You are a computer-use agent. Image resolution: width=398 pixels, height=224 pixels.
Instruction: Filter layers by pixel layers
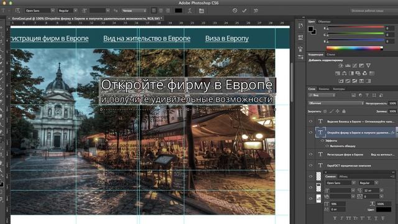tap(353, 95)
